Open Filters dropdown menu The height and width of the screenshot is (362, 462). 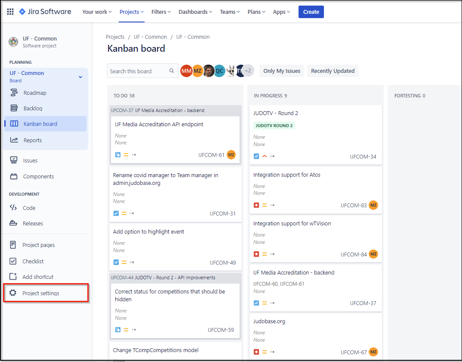(161, 12)
